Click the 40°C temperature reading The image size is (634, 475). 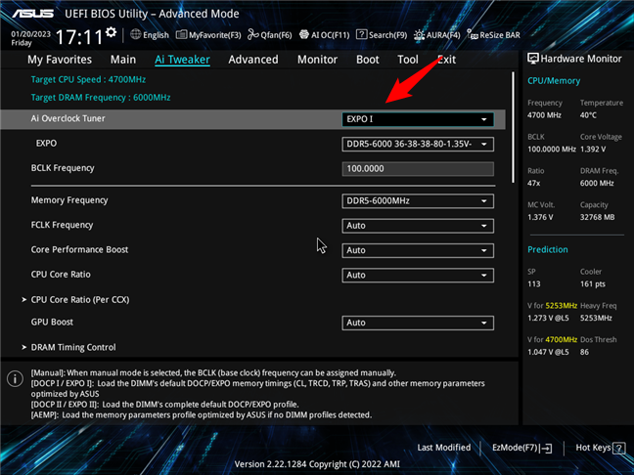point(588,115)
